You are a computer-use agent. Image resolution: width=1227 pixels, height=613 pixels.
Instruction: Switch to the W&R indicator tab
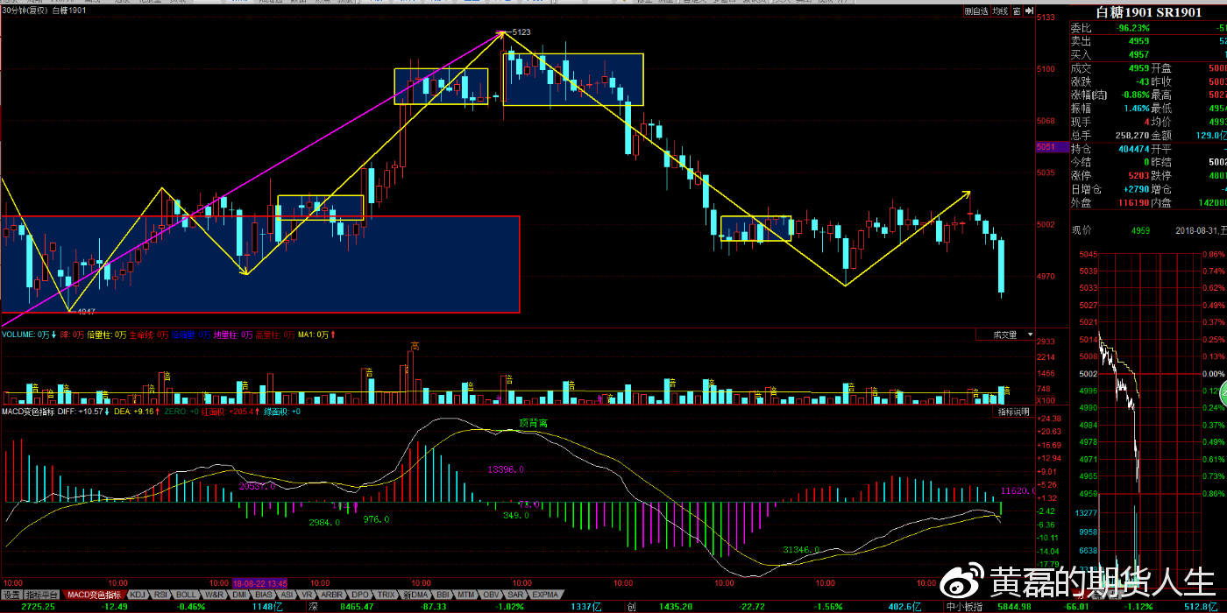point(214,595)
